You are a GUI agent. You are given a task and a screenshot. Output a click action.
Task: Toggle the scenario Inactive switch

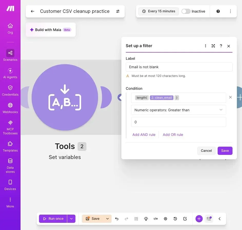click(186, 11)
